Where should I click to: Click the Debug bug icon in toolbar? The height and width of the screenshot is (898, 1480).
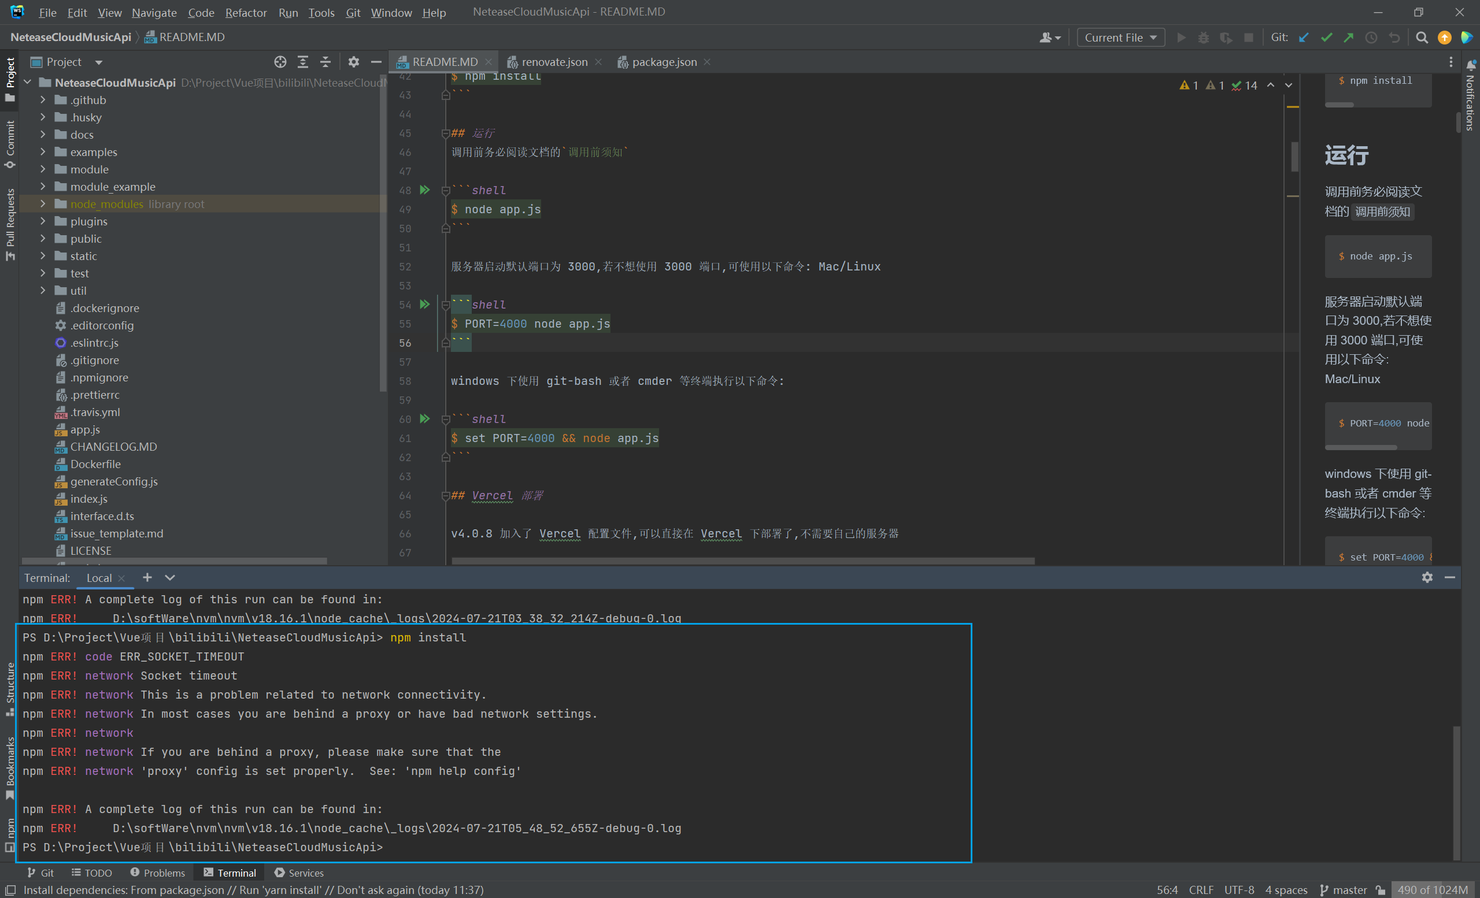tap(1203, 37)
